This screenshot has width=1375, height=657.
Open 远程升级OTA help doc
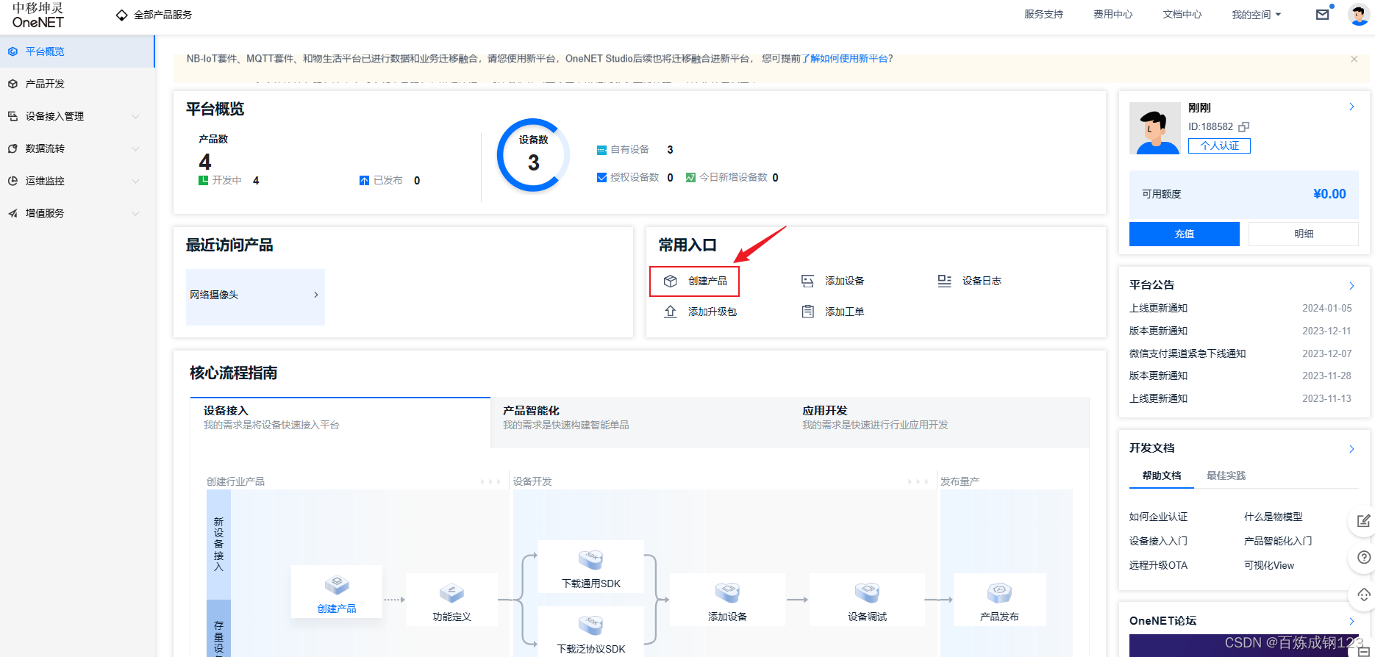(1158, 565)
